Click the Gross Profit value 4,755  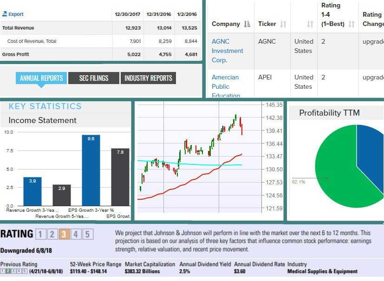click(165, 54)
